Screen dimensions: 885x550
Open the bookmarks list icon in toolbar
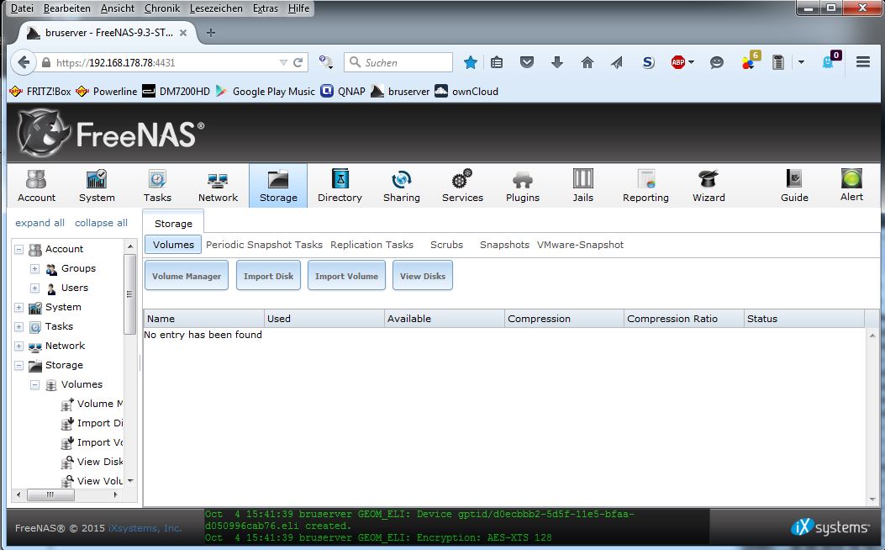tap(497, 63)
